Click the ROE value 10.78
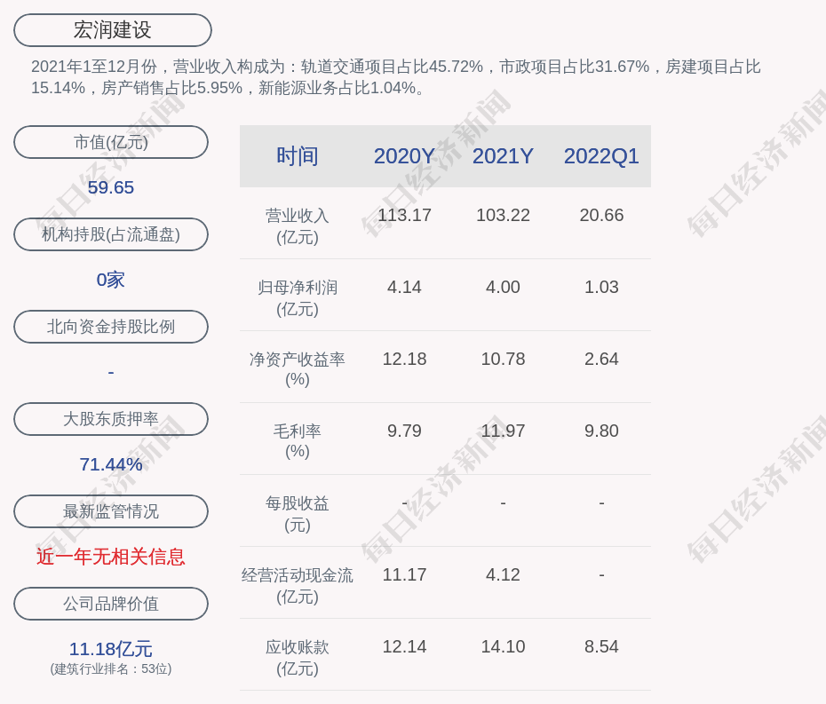The height and width of the screenshot is (704, 826). (503, 359)
